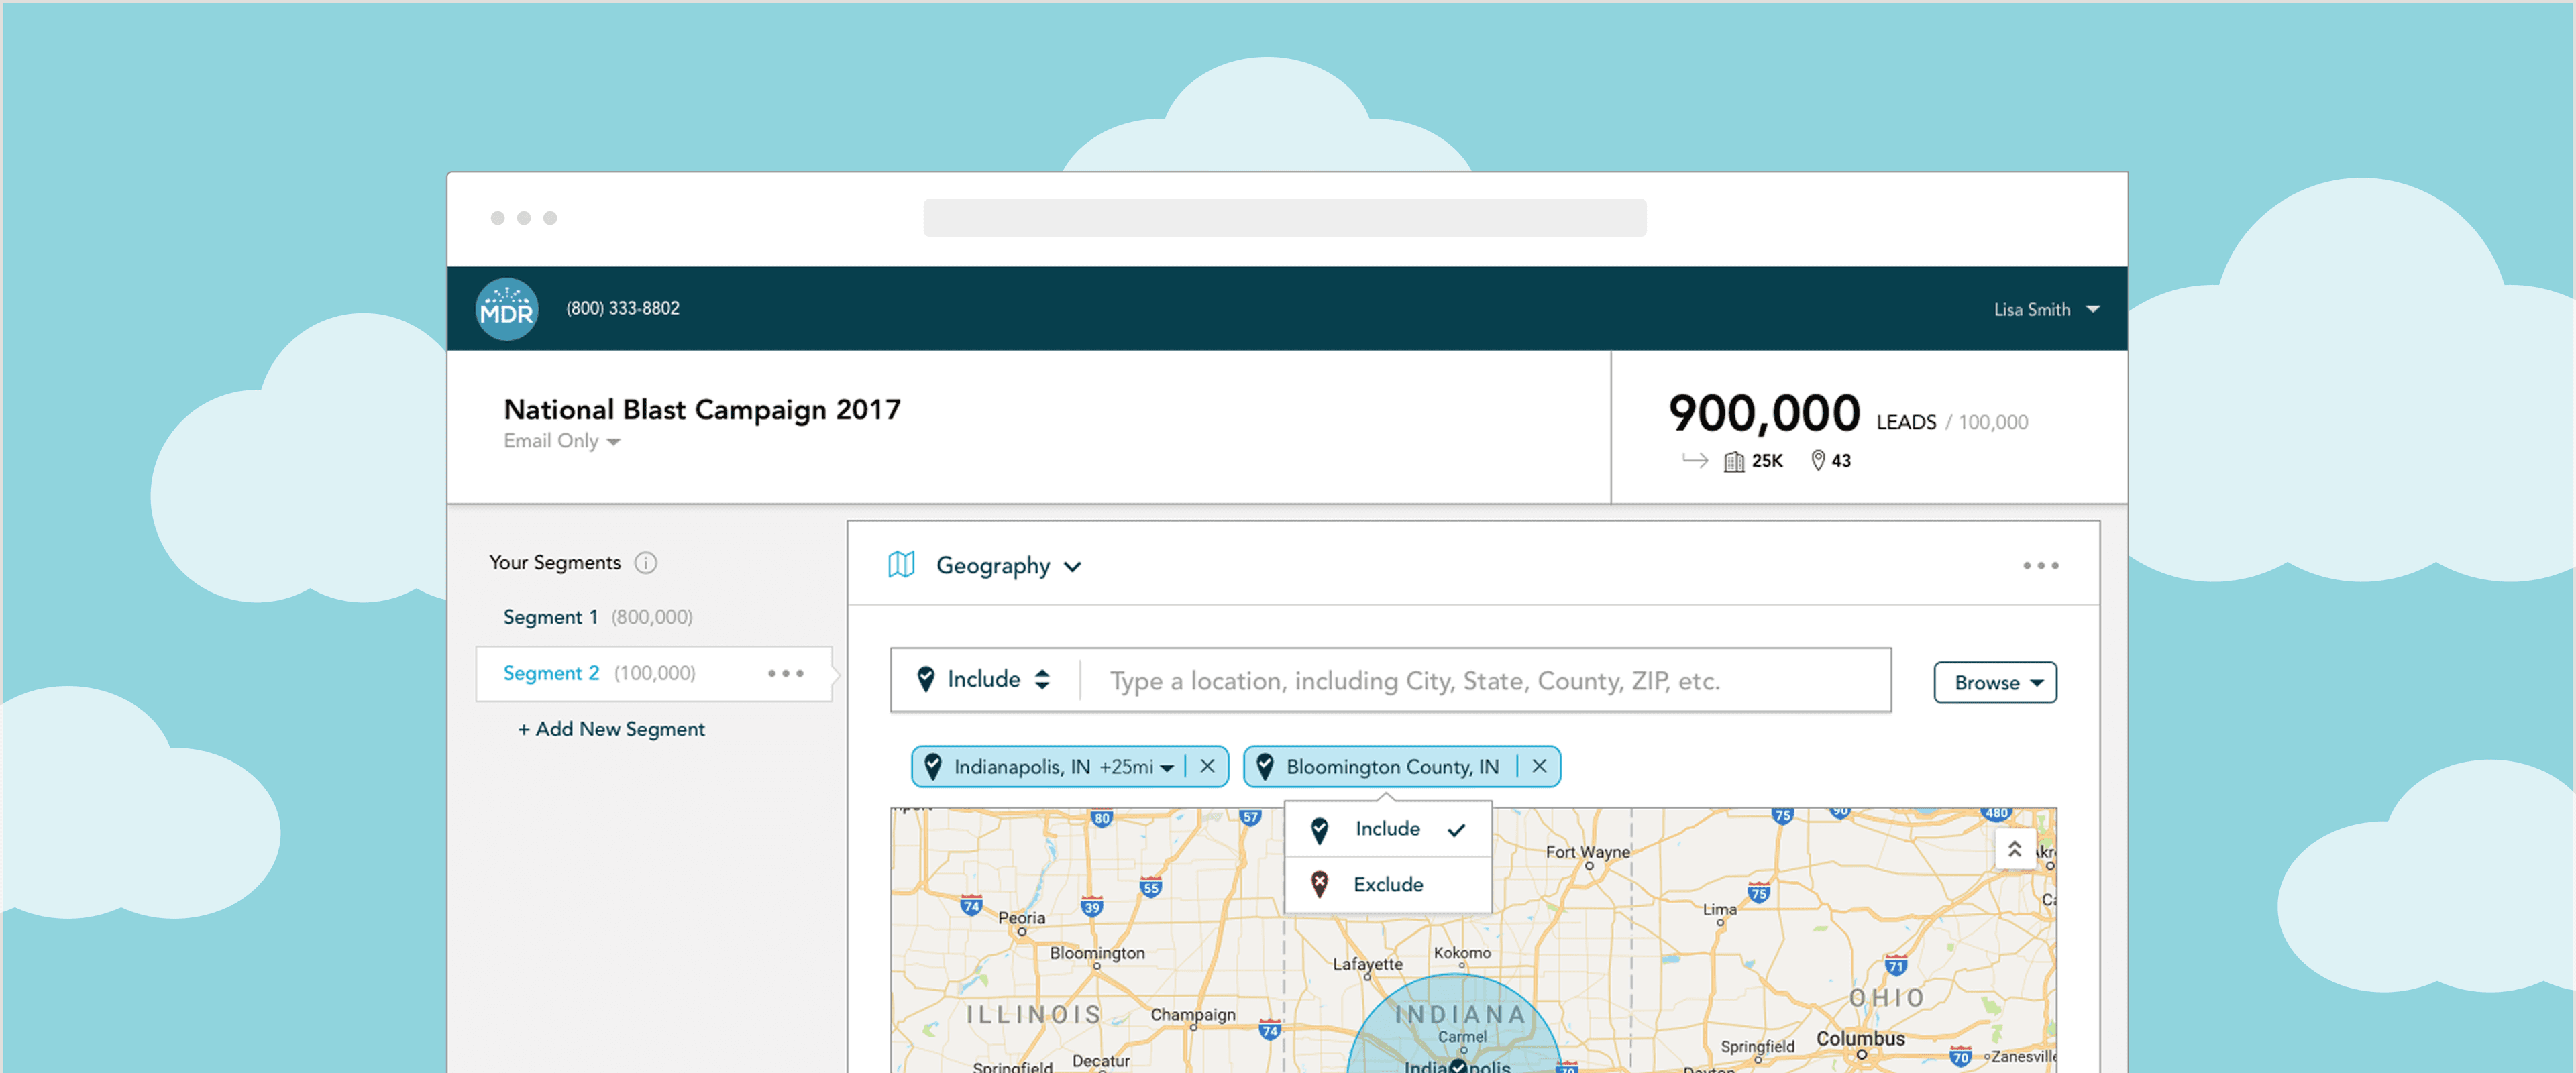Open the Geography panel options dots
The width and height of the screenshot is (2576, 1073).
point(2040,566)
